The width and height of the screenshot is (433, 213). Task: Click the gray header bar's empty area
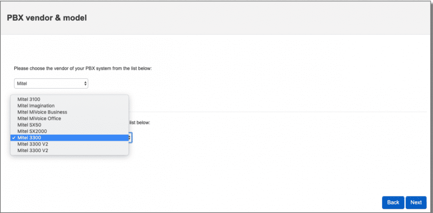click(x=254, y=18)
